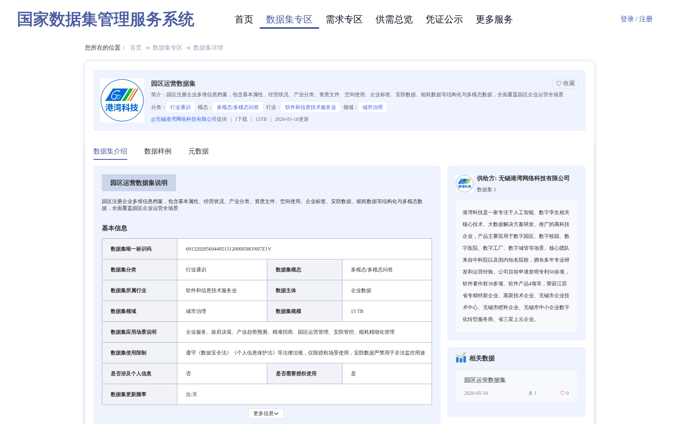Switch to 数据样例 tab

[x=158, y=151]
